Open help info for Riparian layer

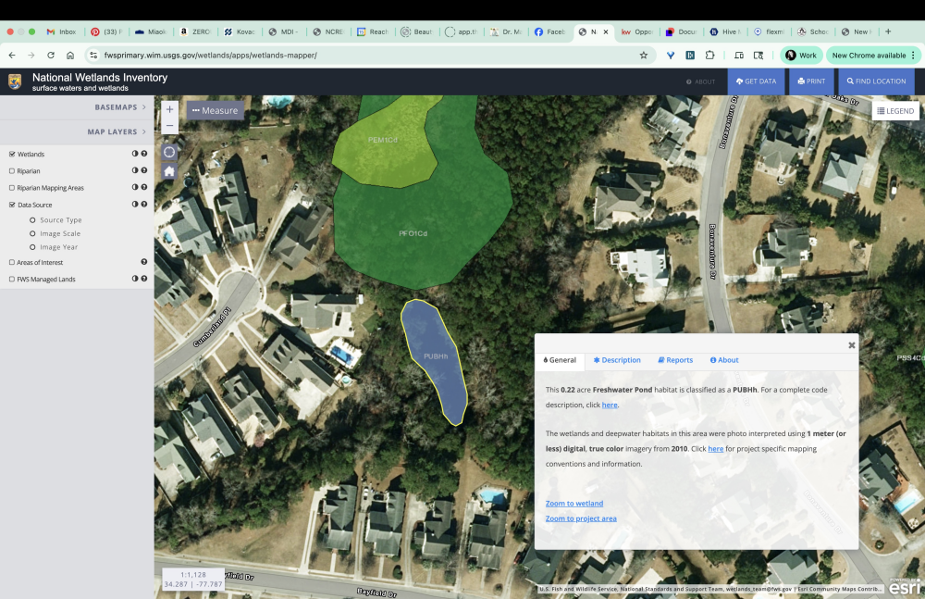(144, 171)
